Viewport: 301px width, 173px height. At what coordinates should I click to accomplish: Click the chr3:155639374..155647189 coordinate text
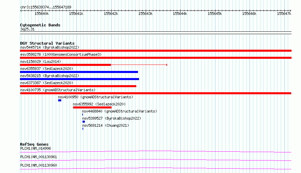pos(46,7)
